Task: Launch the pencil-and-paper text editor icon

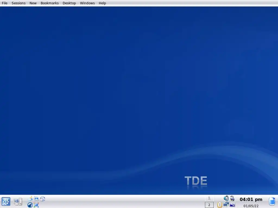Action: 30,199
